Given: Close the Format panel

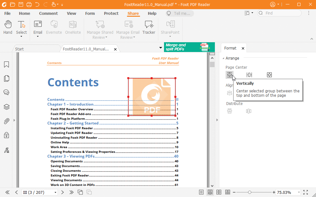Looking at the screenshot, I should [243, 48].
